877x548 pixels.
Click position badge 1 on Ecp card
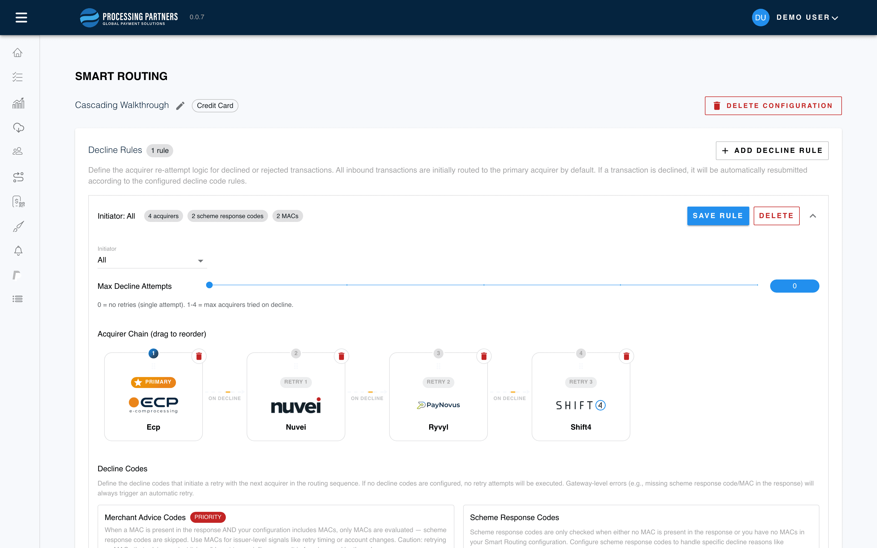[153, 353]
